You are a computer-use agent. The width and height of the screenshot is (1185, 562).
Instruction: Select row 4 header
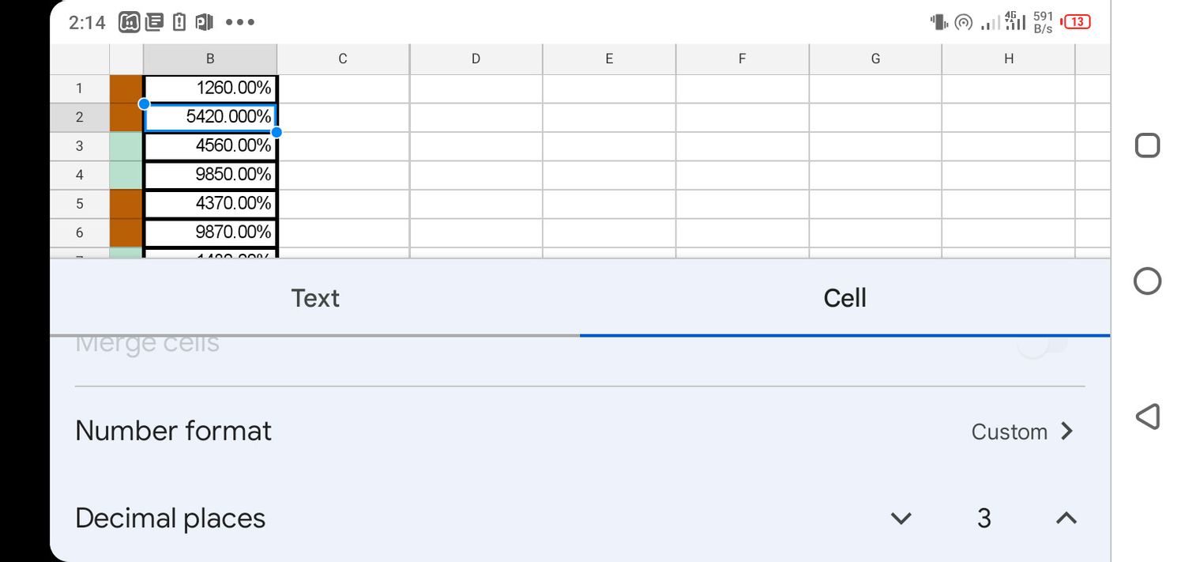pyautogui.click(x=80, y=174)
